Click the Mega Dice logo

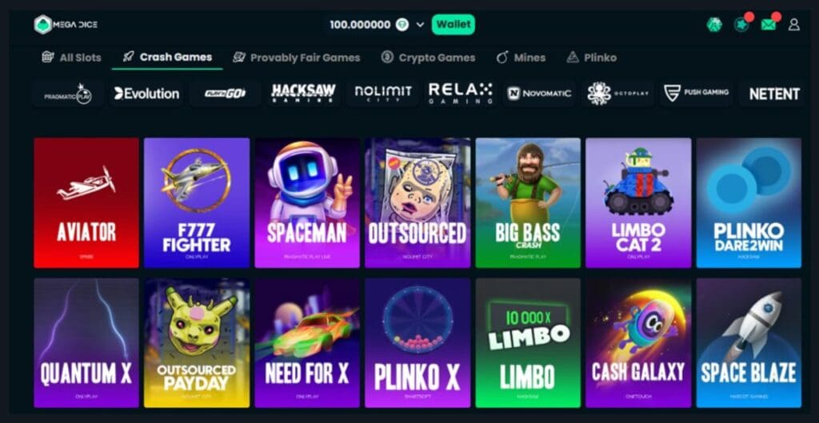click(66, 25)
